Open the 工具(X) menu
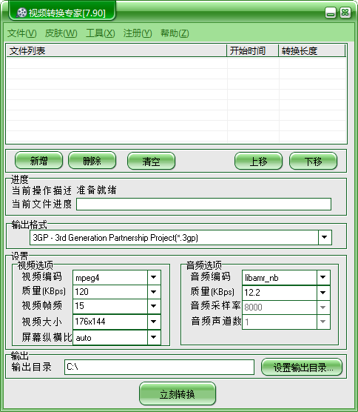 (x=101, y=33)
